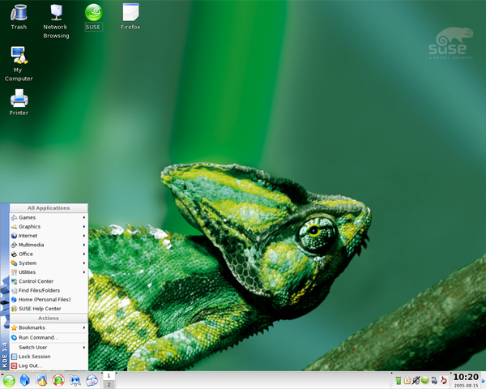The height and width of the screenshot is (389, 486).
Task: Select Lock Session menu entry
Action: pyautogui.click(x=49, y=357)
